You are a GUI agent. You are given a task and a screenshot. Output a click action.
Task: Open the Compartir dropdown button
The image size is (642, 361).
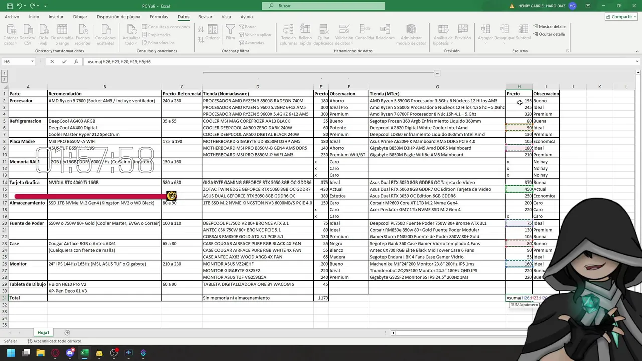[622, 17]
